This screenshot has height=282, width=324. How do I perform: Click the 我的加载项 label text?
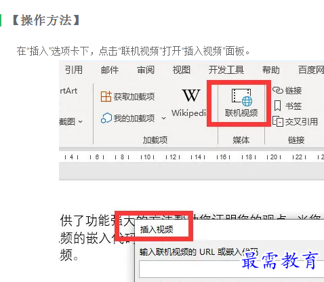pyautogui.click(x=134, y=118)
